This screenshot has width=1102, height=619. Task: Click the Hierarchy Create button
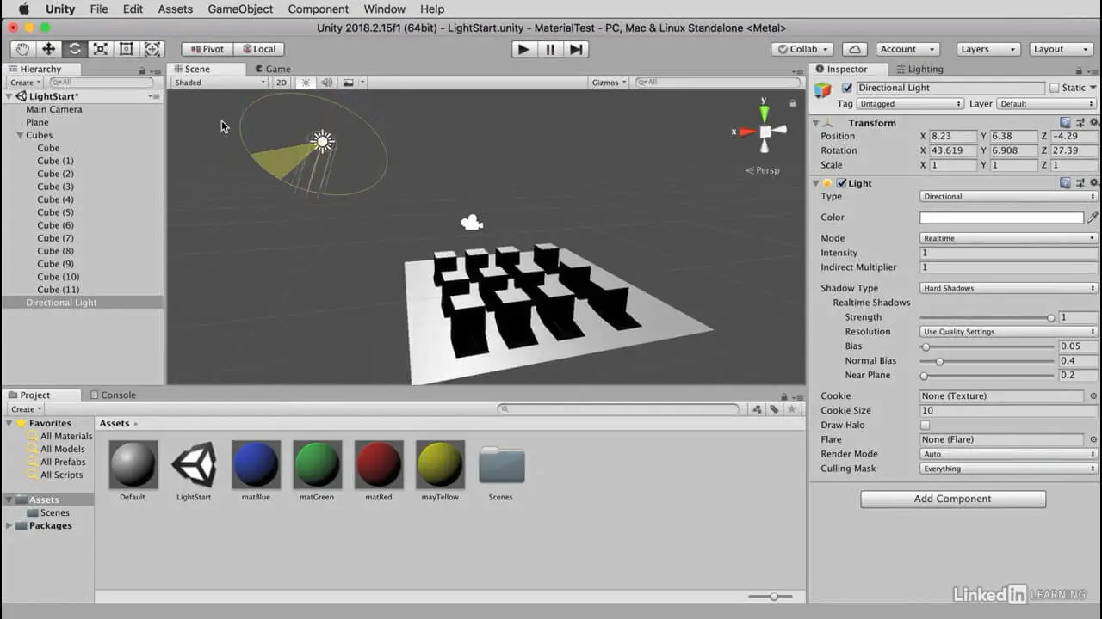(25, 83)
